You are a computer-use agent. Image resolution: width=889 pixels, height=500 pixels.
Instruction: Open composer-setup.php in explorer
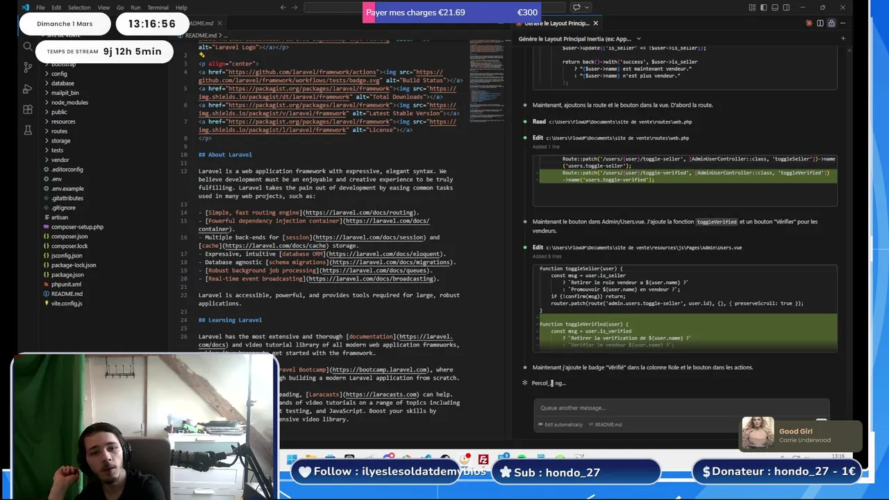(x=77, y=227)
